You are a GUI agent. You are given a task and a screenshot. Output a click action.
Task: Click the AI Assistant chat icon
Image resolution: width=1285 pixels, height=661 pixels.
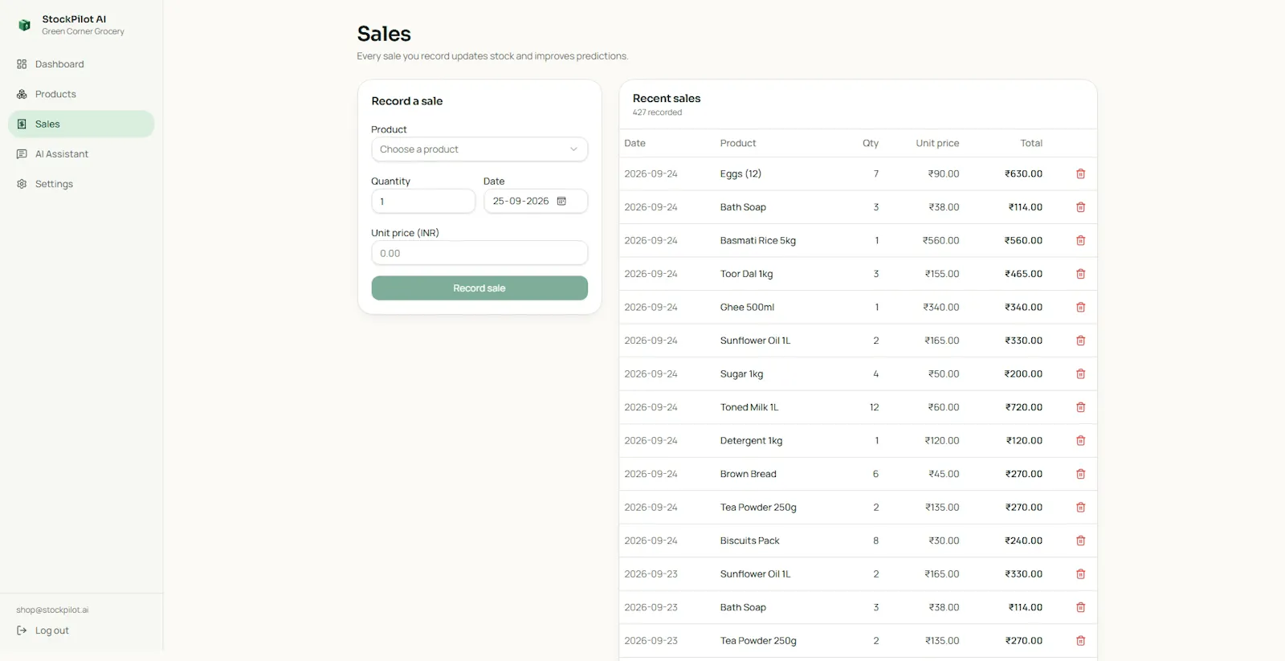click(x=22, y=154)
